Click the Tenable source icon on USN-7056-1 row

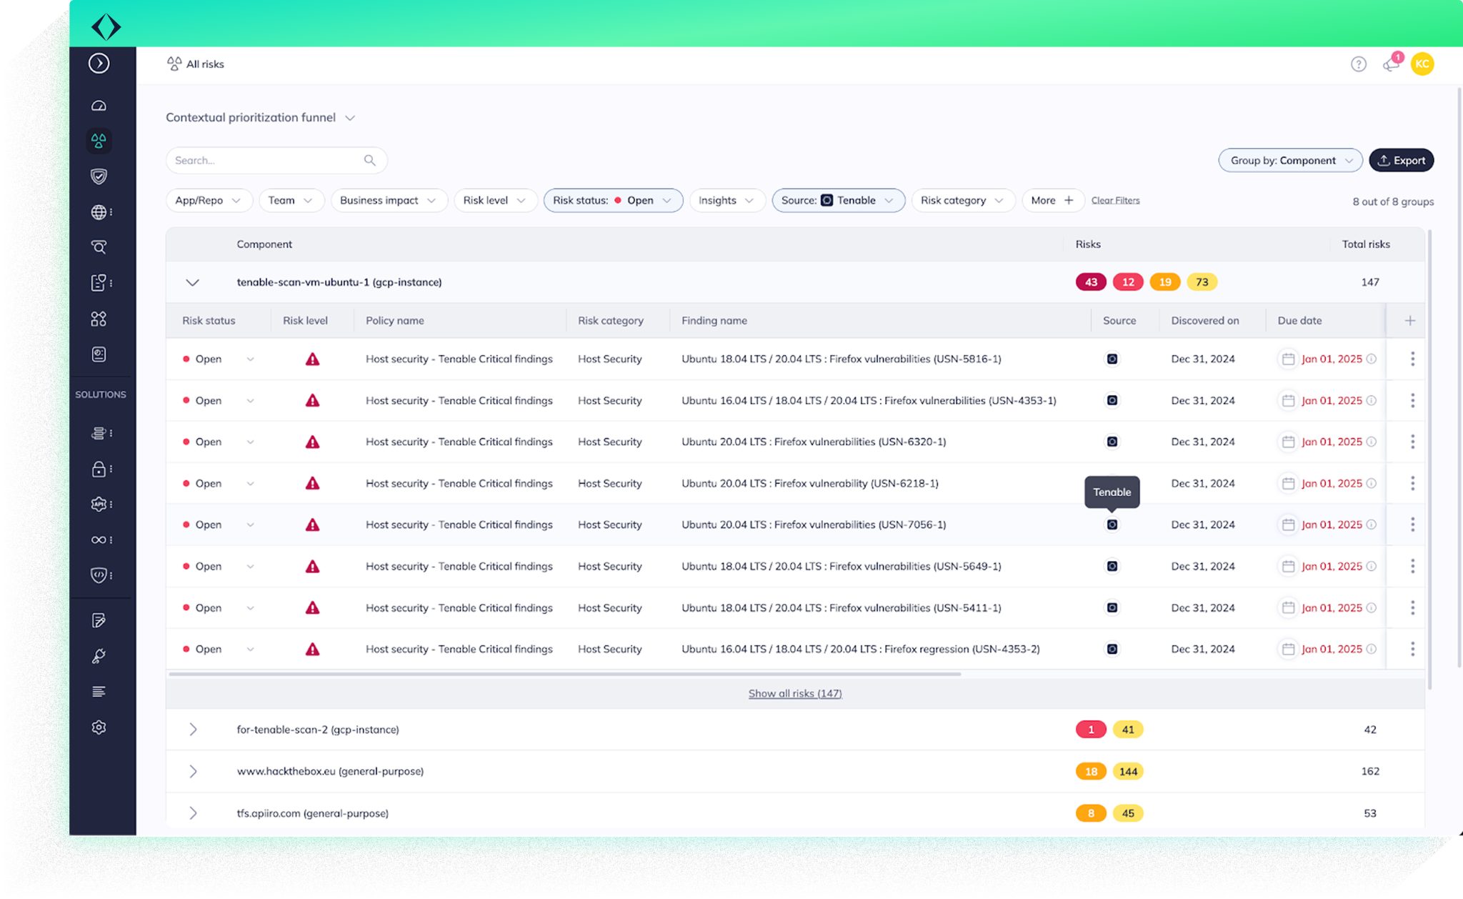[1112, 524]
